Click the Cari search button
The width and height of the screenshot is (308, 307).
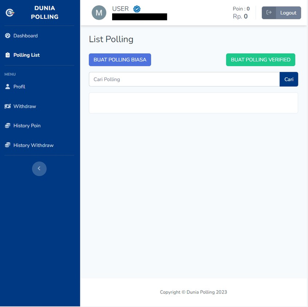[289, 79]
